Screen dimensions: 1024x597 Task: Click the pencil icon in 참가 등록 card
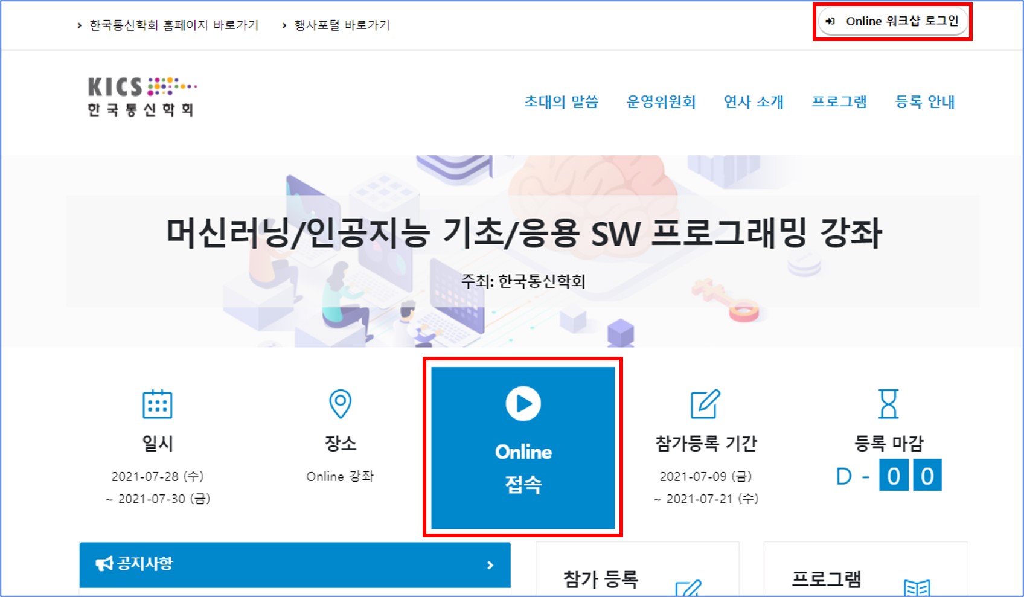688,587
